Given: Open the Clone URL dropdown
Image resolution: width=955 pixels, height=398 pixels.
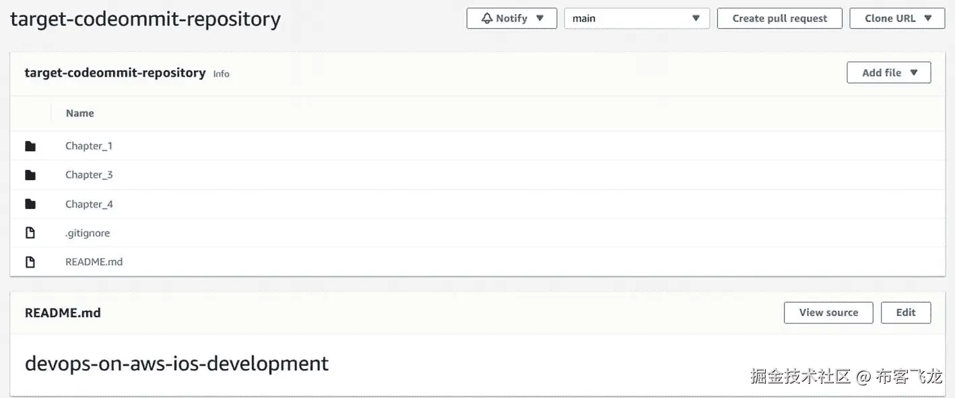Looking at the screenshot, I should click(x=896, y=19).
